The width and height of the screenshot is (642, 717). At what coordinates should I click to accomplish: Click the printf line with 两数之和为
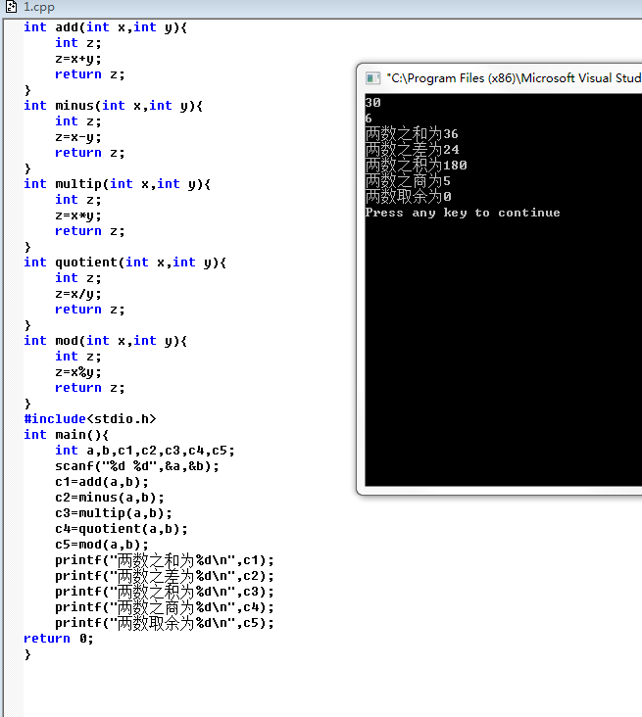(x=165, y=560)
